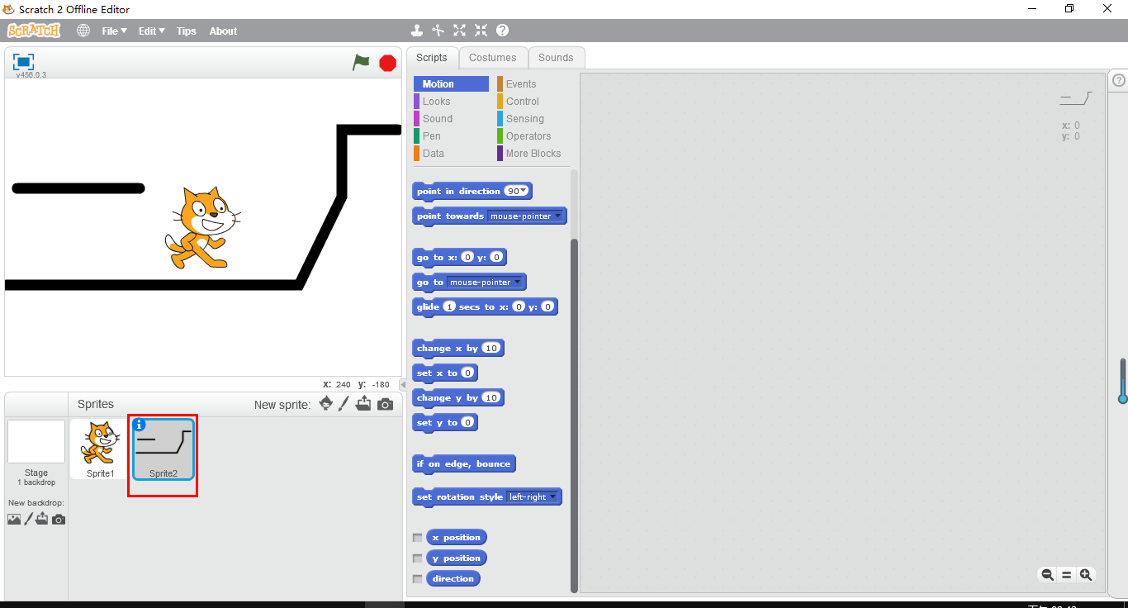
Task: Click the change y by value field
Action: click(x=491, y=398)
